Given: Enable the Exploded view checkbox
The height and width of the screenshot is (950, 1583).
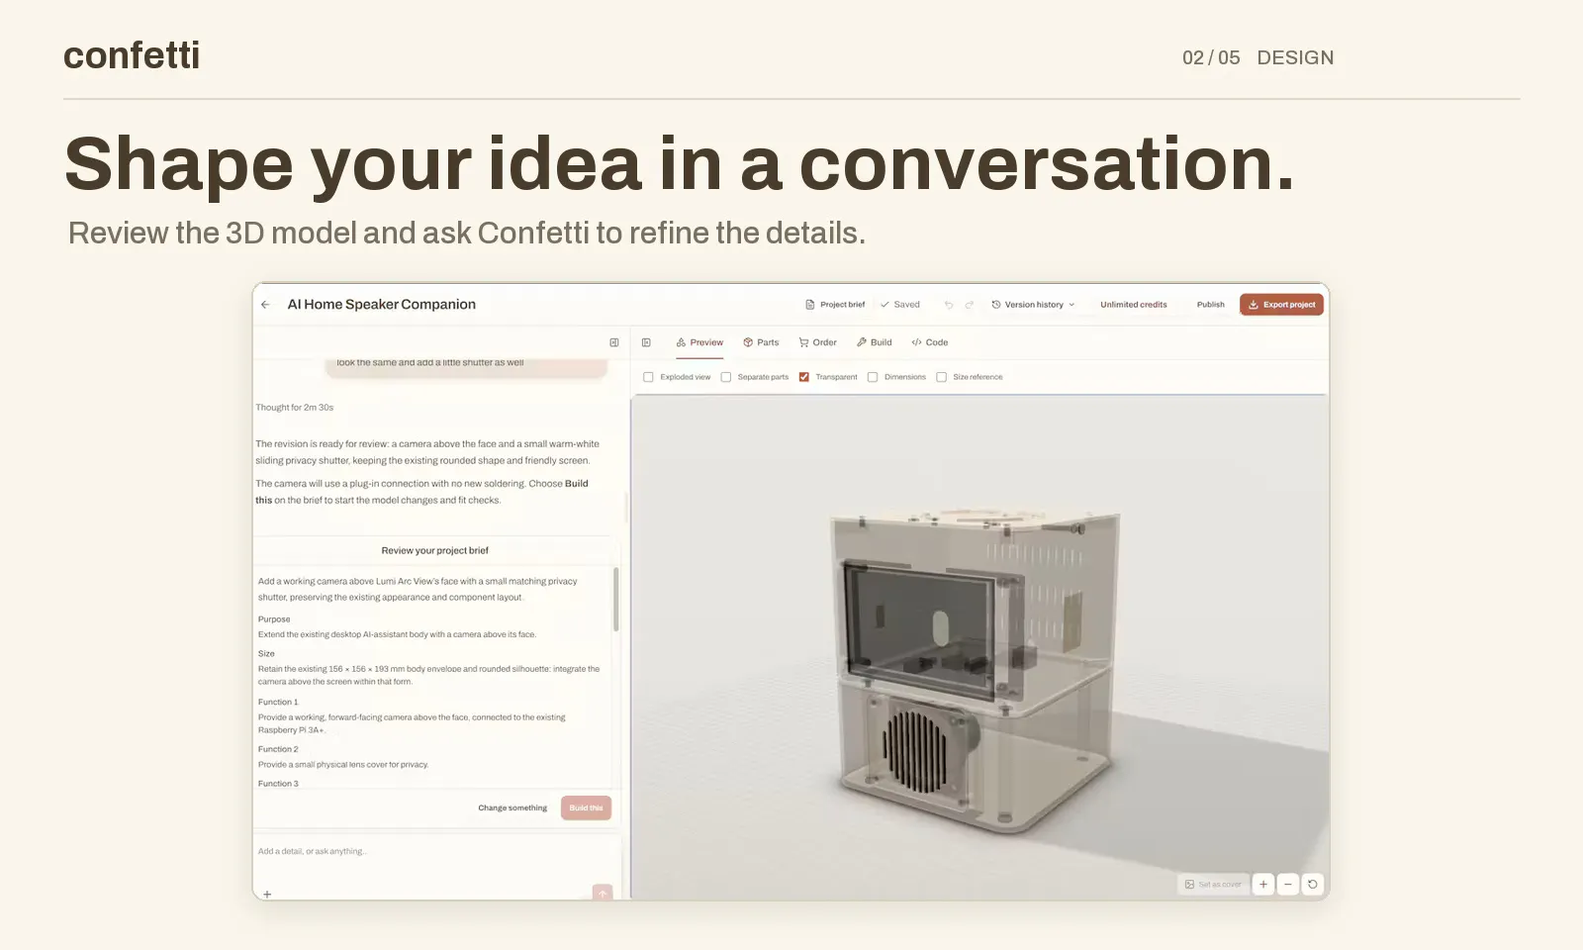Looking at the screenshot, I should click(x=648, y=377).
